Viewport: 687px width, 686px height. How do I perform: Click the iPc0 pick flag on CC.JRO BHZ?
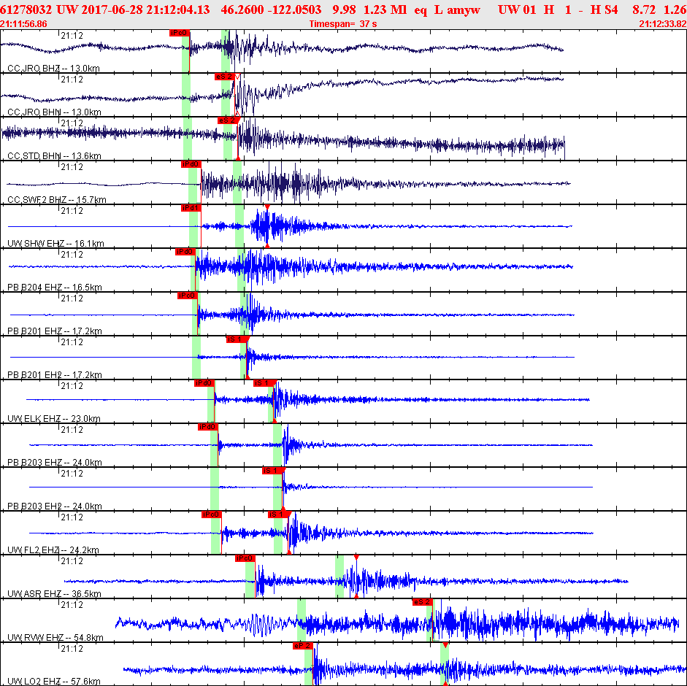click(179, 33)
